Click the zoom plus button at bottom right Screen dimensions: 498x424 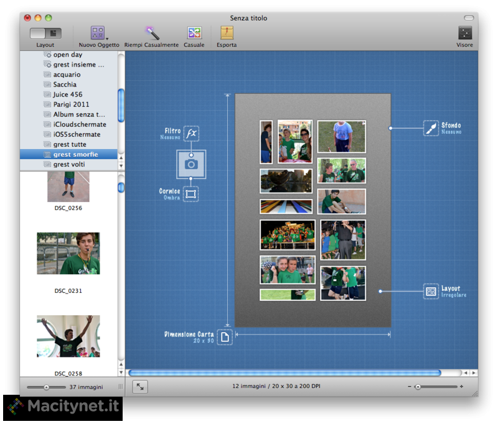(461, 387)
